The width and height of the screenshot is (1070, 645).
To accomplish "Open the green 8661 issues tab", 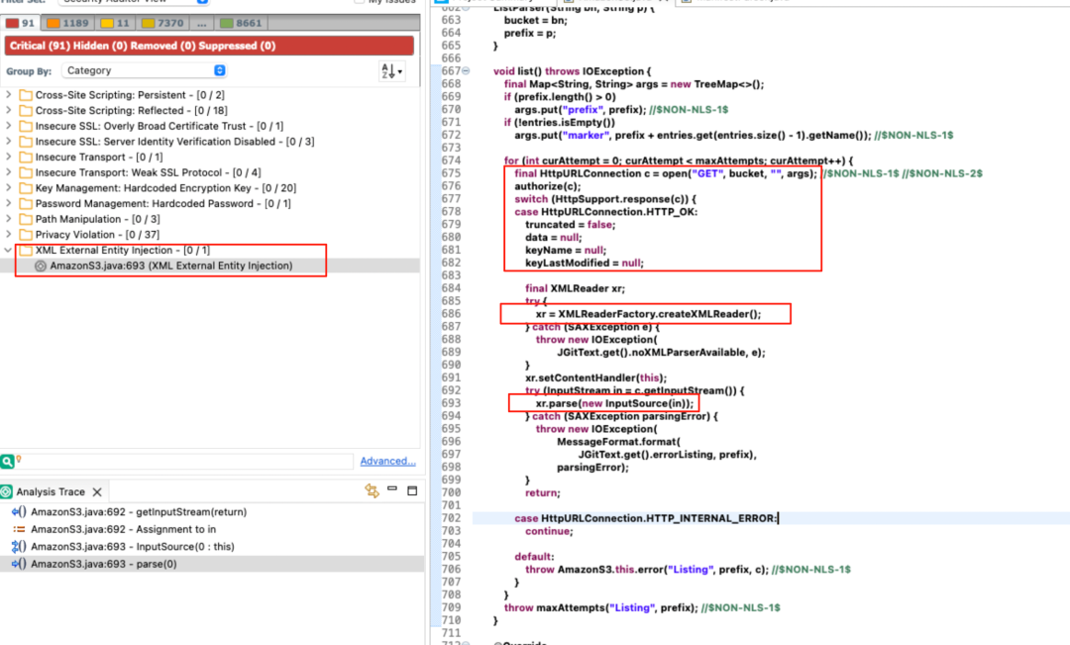I will 241,23.
